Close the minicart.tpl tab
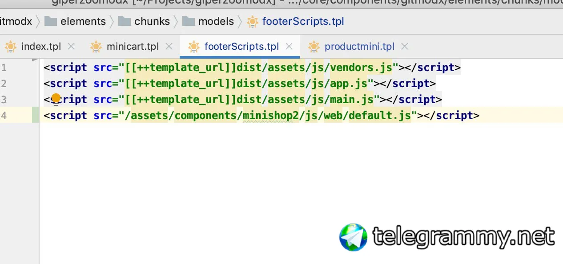 169,47
